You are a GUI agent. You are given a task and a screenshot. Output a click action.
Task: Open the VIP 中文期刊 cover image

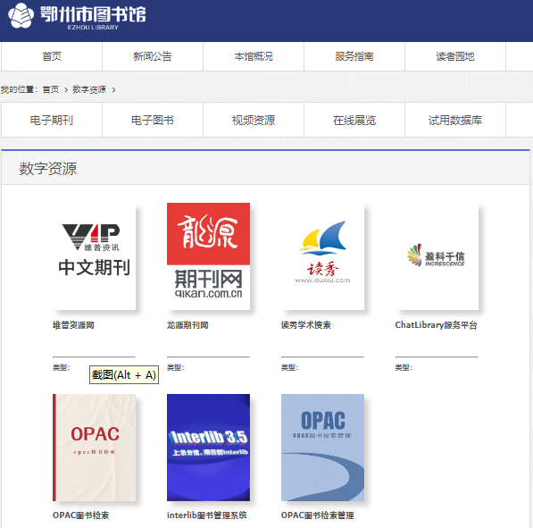coord(94,256)
